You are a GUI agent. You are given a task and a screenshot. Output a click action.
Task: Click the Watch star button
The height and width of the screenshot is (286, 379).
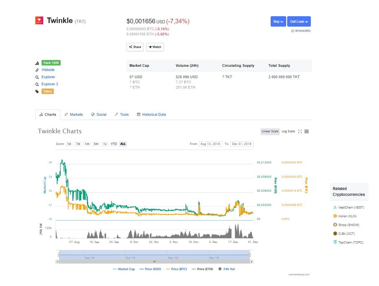point(155,47)
